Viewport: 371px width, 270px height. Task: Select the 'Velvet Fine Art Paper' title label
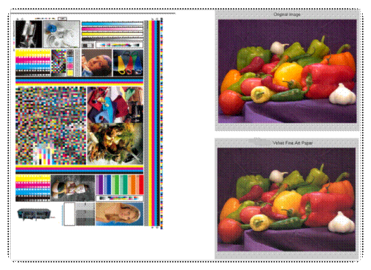(292, 143)
